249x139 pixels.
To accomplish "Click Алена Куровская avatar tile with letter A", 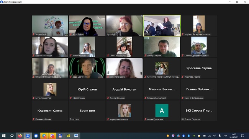I will tap(162, 110).
